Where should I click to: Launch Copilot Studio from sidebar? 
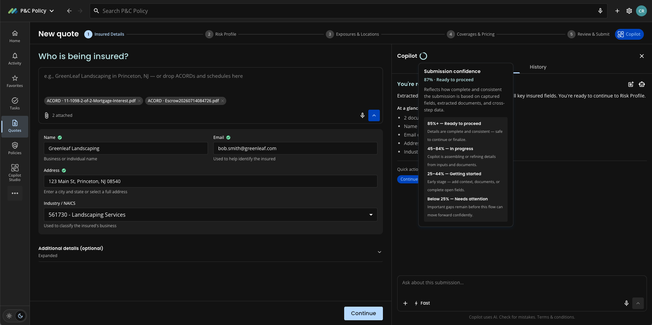[x=15, y=173]
